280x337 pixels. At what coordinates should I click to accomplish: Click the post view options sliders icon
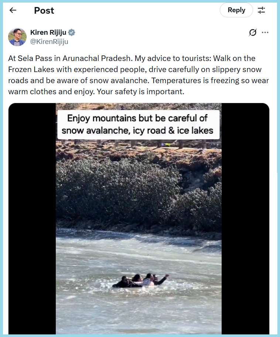coord(261,10)
